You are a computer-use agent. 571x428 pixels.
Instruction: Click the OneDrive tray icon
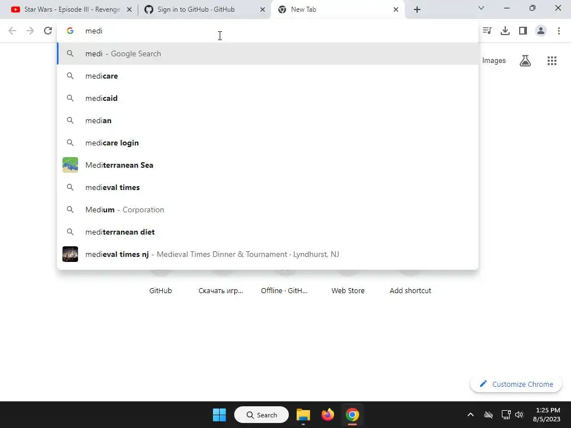click(488, 415)
